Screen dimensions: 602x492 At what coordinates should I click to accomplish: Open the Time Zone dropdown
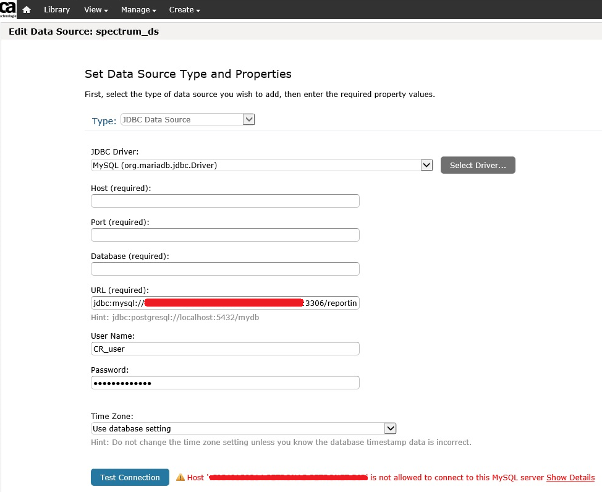tap(243, 428)
